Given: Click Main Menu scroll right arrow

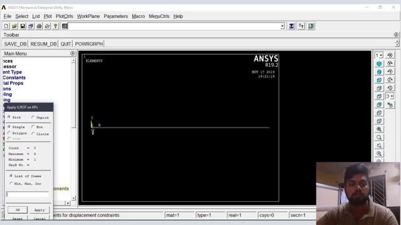Looking at the screenshot, I should 68,203.
